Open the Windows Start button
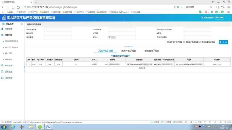Screen dimensions: 232x130 4,127
